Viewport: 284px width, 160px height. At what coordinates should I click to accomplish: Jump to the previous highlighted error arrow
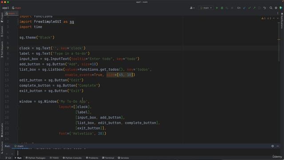[x=274, y=18]
